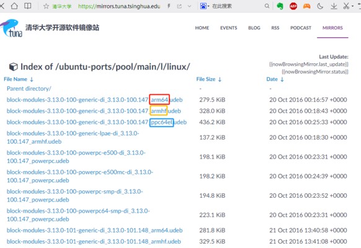
Task: Click the 清华大学 site identity label in address bar
Action: (61, 6)
